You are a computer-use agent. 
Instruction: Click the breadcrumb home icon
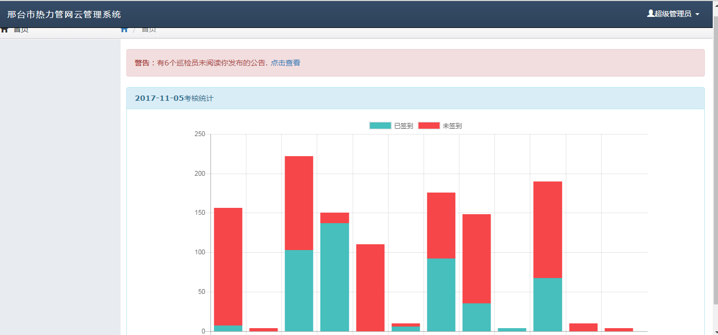pos(124,30)
